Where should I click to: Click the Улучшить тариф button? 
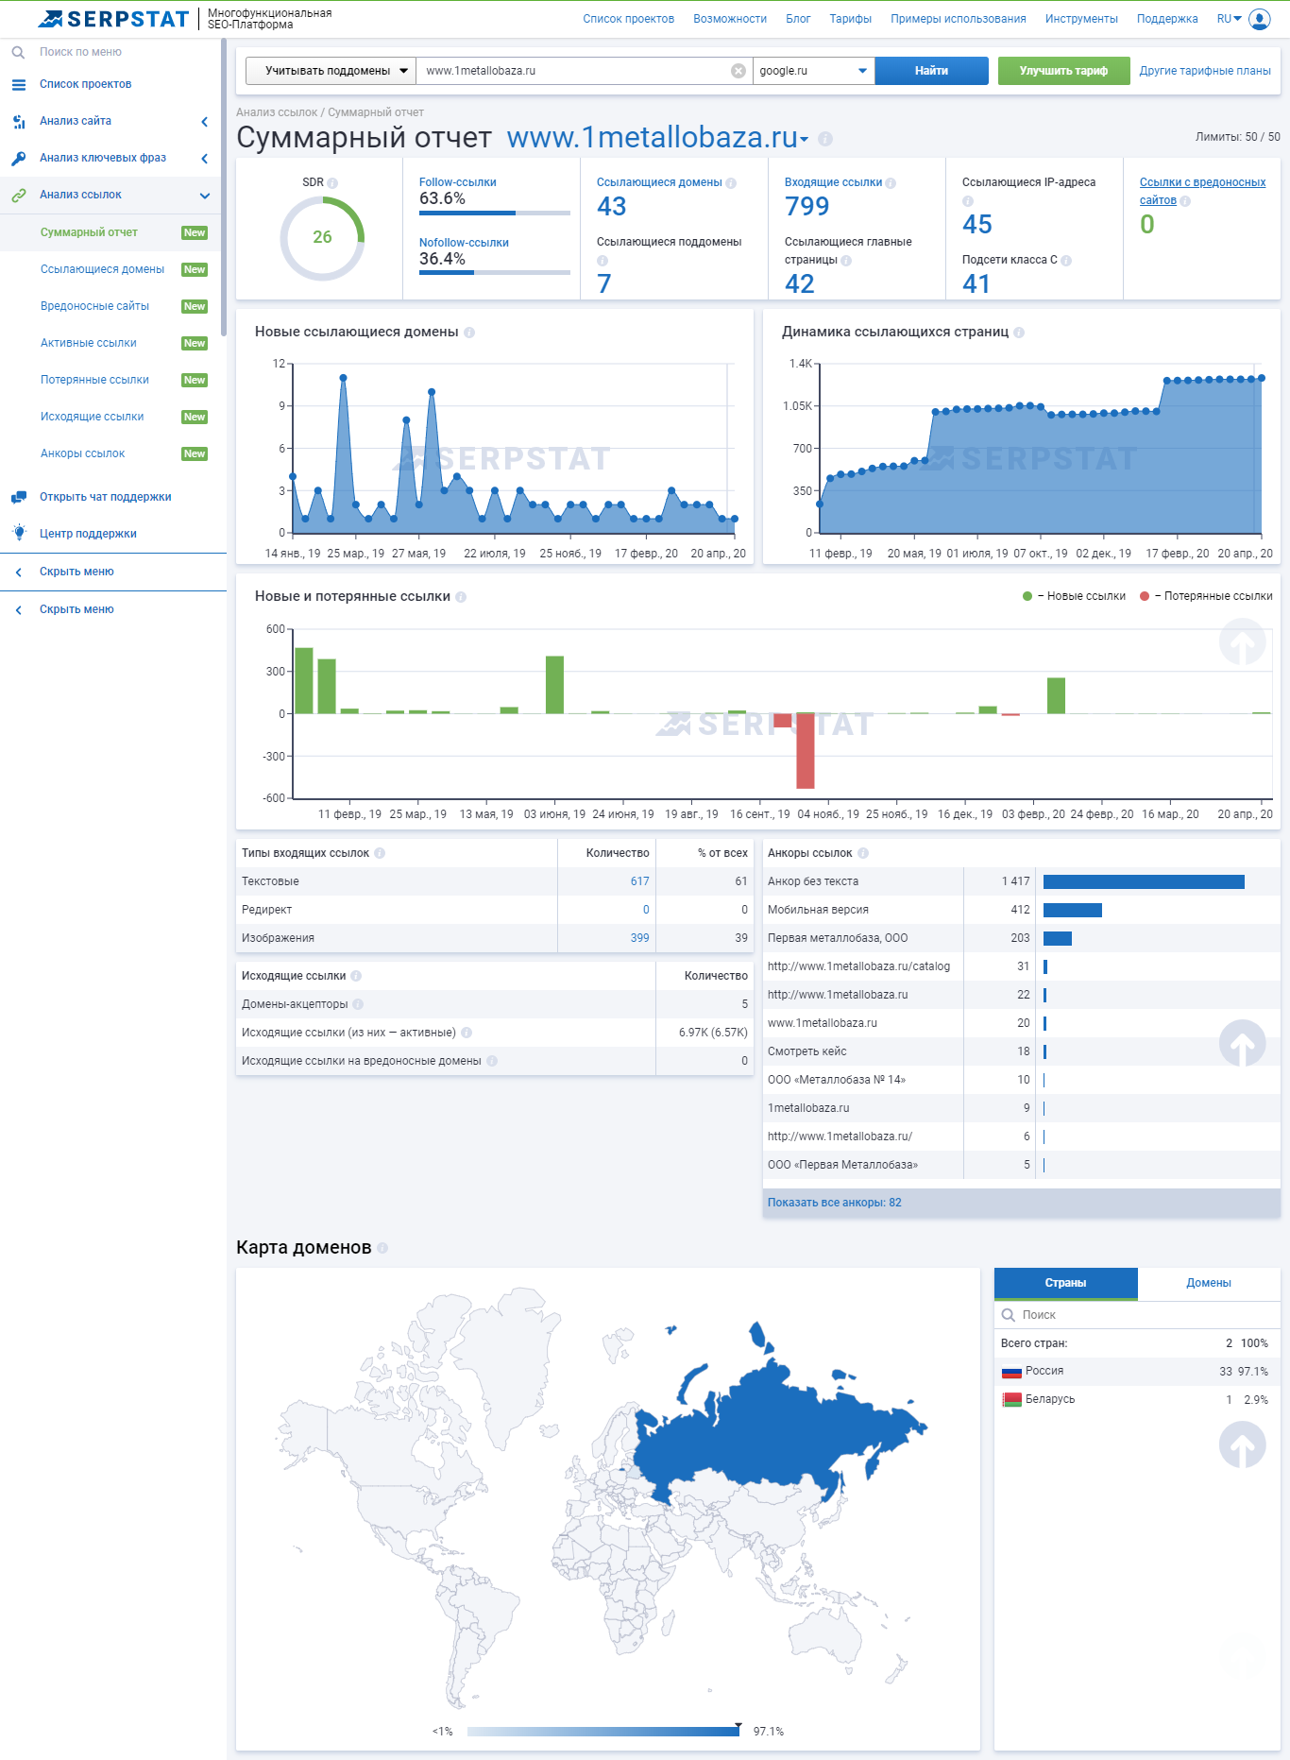1063,71
